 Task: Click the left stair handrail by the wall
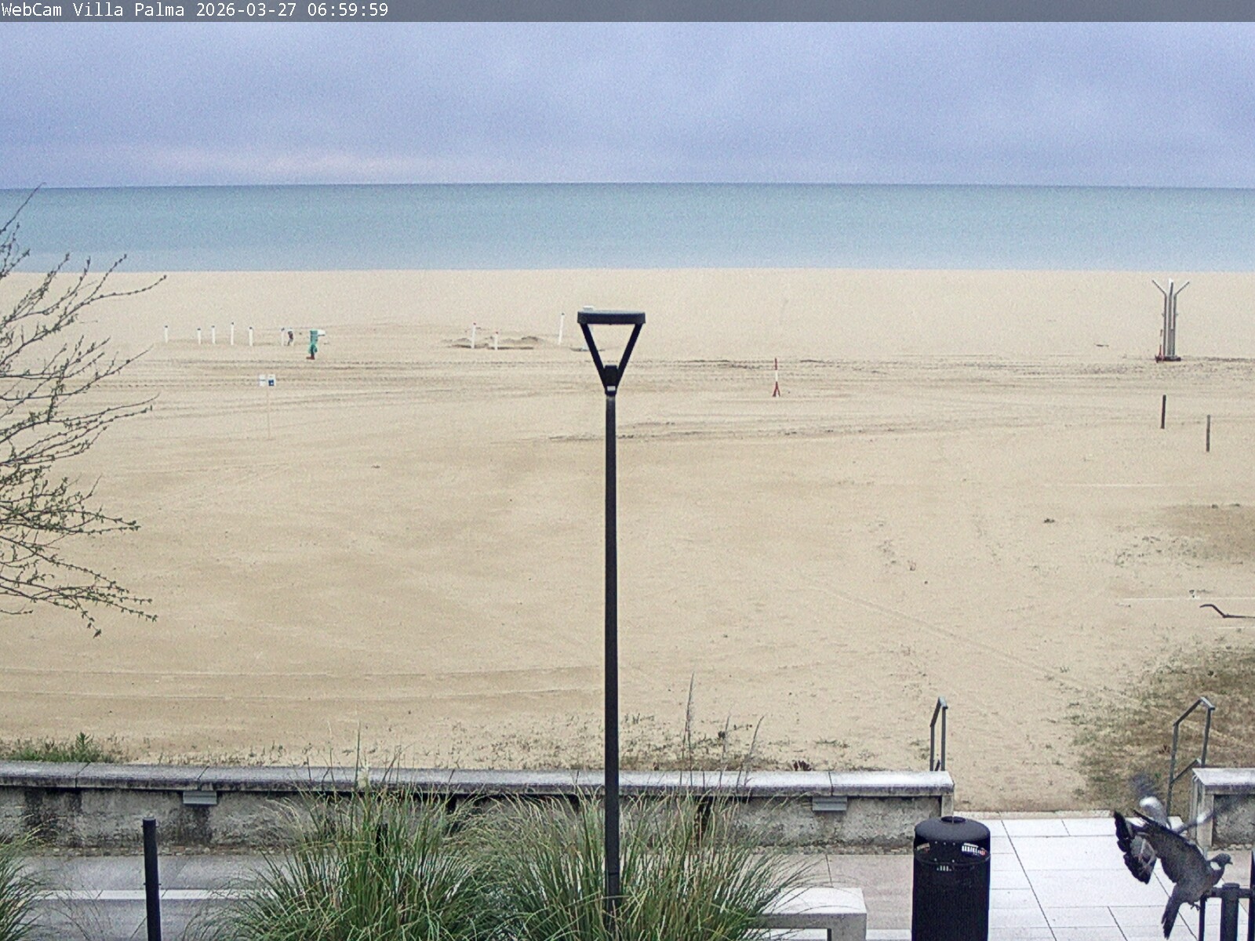(x=938, y=733)
